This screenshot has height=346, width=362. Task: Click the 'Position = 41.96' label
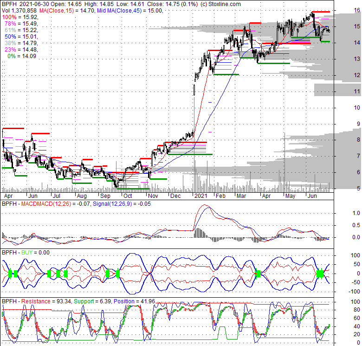tap(135, 301)
